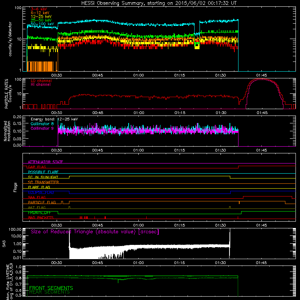The height and width of the screenshot is (300, 300).
Task: Click the 'Normalized modulation' axis title
Action: pyautogui.click(x=7, y=131)
